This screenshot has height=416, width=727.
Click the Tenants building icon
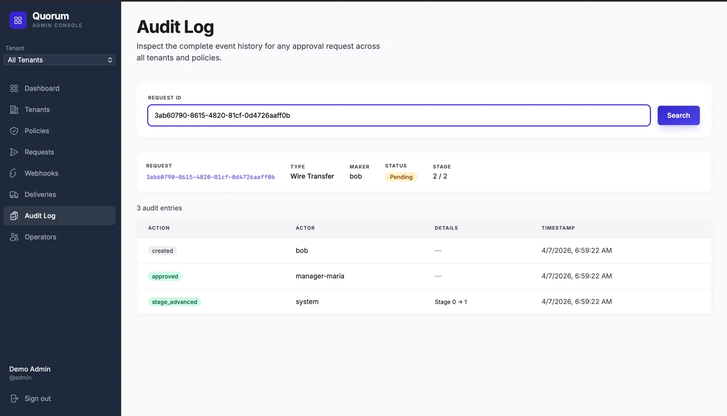point(14,110)
